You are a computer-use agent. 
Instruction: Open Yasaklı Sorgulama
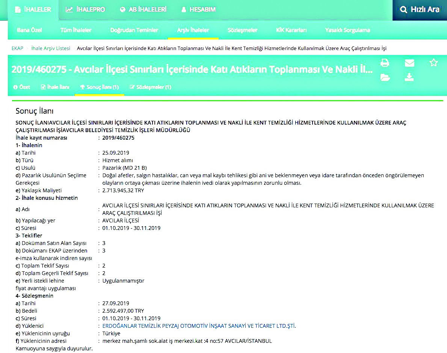(x=347, y=30)
